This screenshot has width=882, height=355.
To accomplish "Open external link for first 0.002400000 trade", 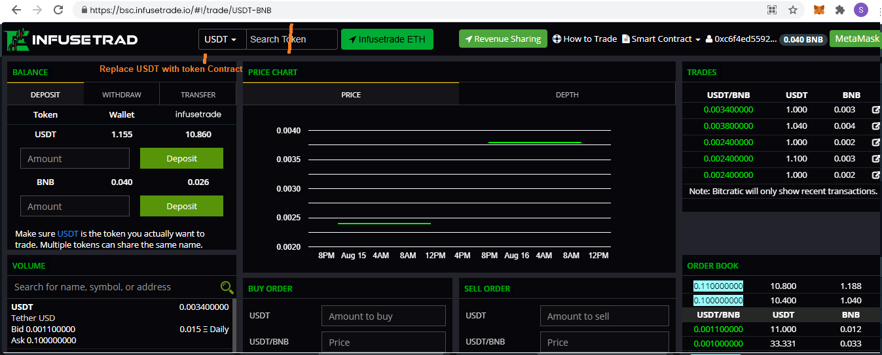I will [x=875, y=143].
